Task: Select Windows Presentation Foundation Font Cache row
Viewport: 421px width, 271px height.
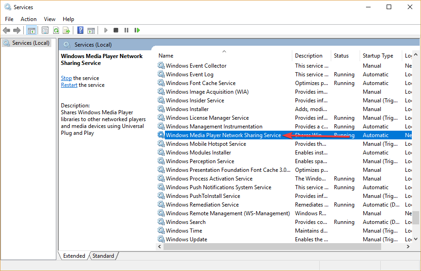Action: click(284, 170)
